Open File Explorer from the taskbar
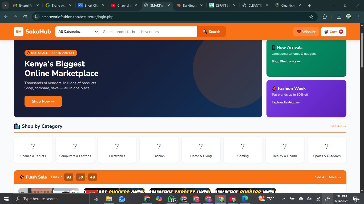 (x=109, y=199)
